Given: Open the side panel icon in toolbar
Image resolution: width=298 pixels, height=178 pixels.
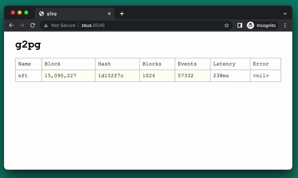Looking at the screenshot, I should pos(240,25).
